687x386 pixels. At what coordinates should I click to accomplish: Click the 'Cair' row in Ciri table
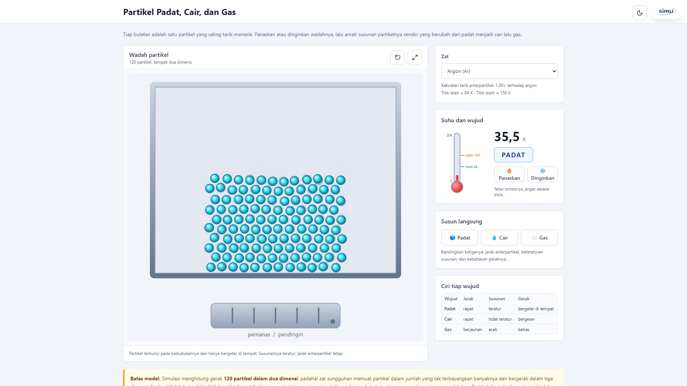(499, 319)
